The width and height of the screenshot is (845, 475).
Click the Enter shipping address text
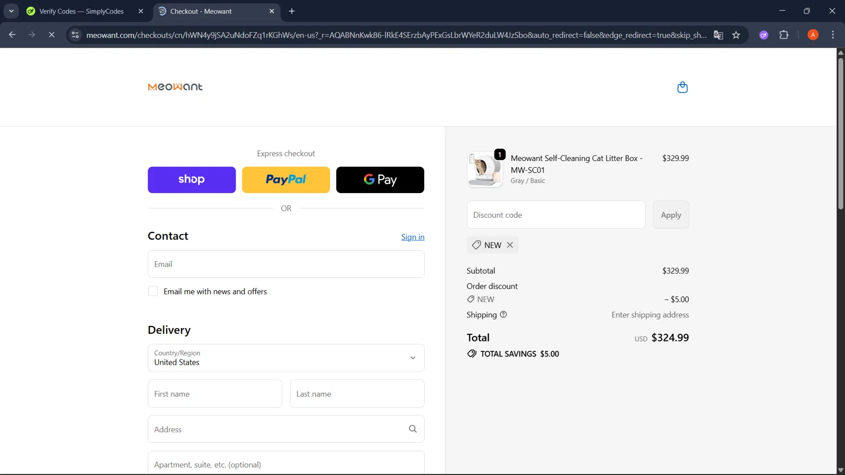point(650,315)
